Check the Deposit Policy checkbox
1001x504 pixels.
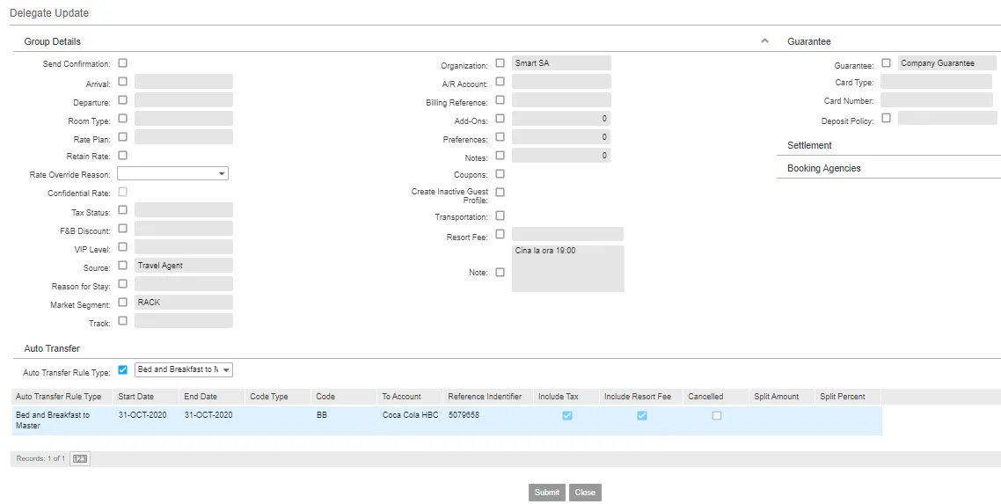886,118
